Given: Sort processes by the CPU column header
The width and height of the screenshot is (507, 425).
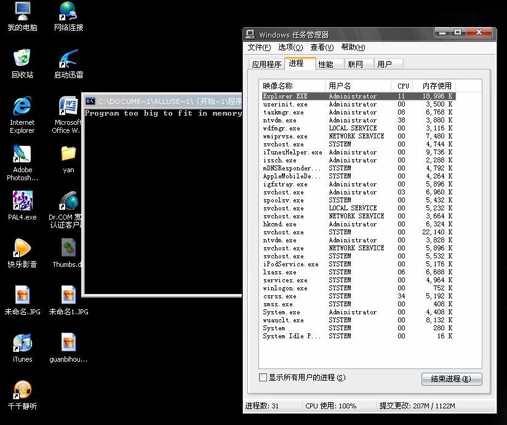Looking at the screenshot, I should [x=403, y=86].
